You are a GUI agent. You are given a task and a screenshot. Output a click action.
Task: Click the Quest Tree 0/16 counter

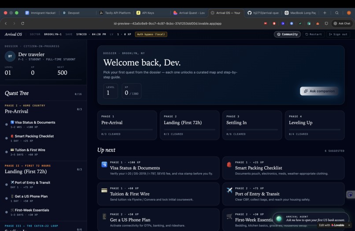pos(78,94)
